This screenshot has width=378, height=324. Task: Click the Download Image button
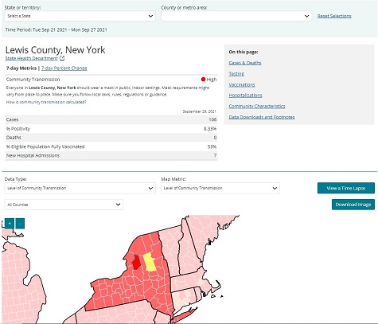tap(353, 205)
